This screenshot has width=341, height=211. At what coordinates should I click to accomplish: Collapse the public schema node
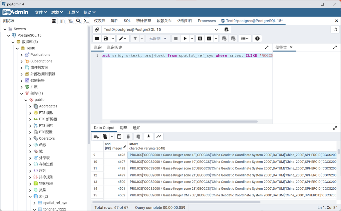(x=26, y=100)
